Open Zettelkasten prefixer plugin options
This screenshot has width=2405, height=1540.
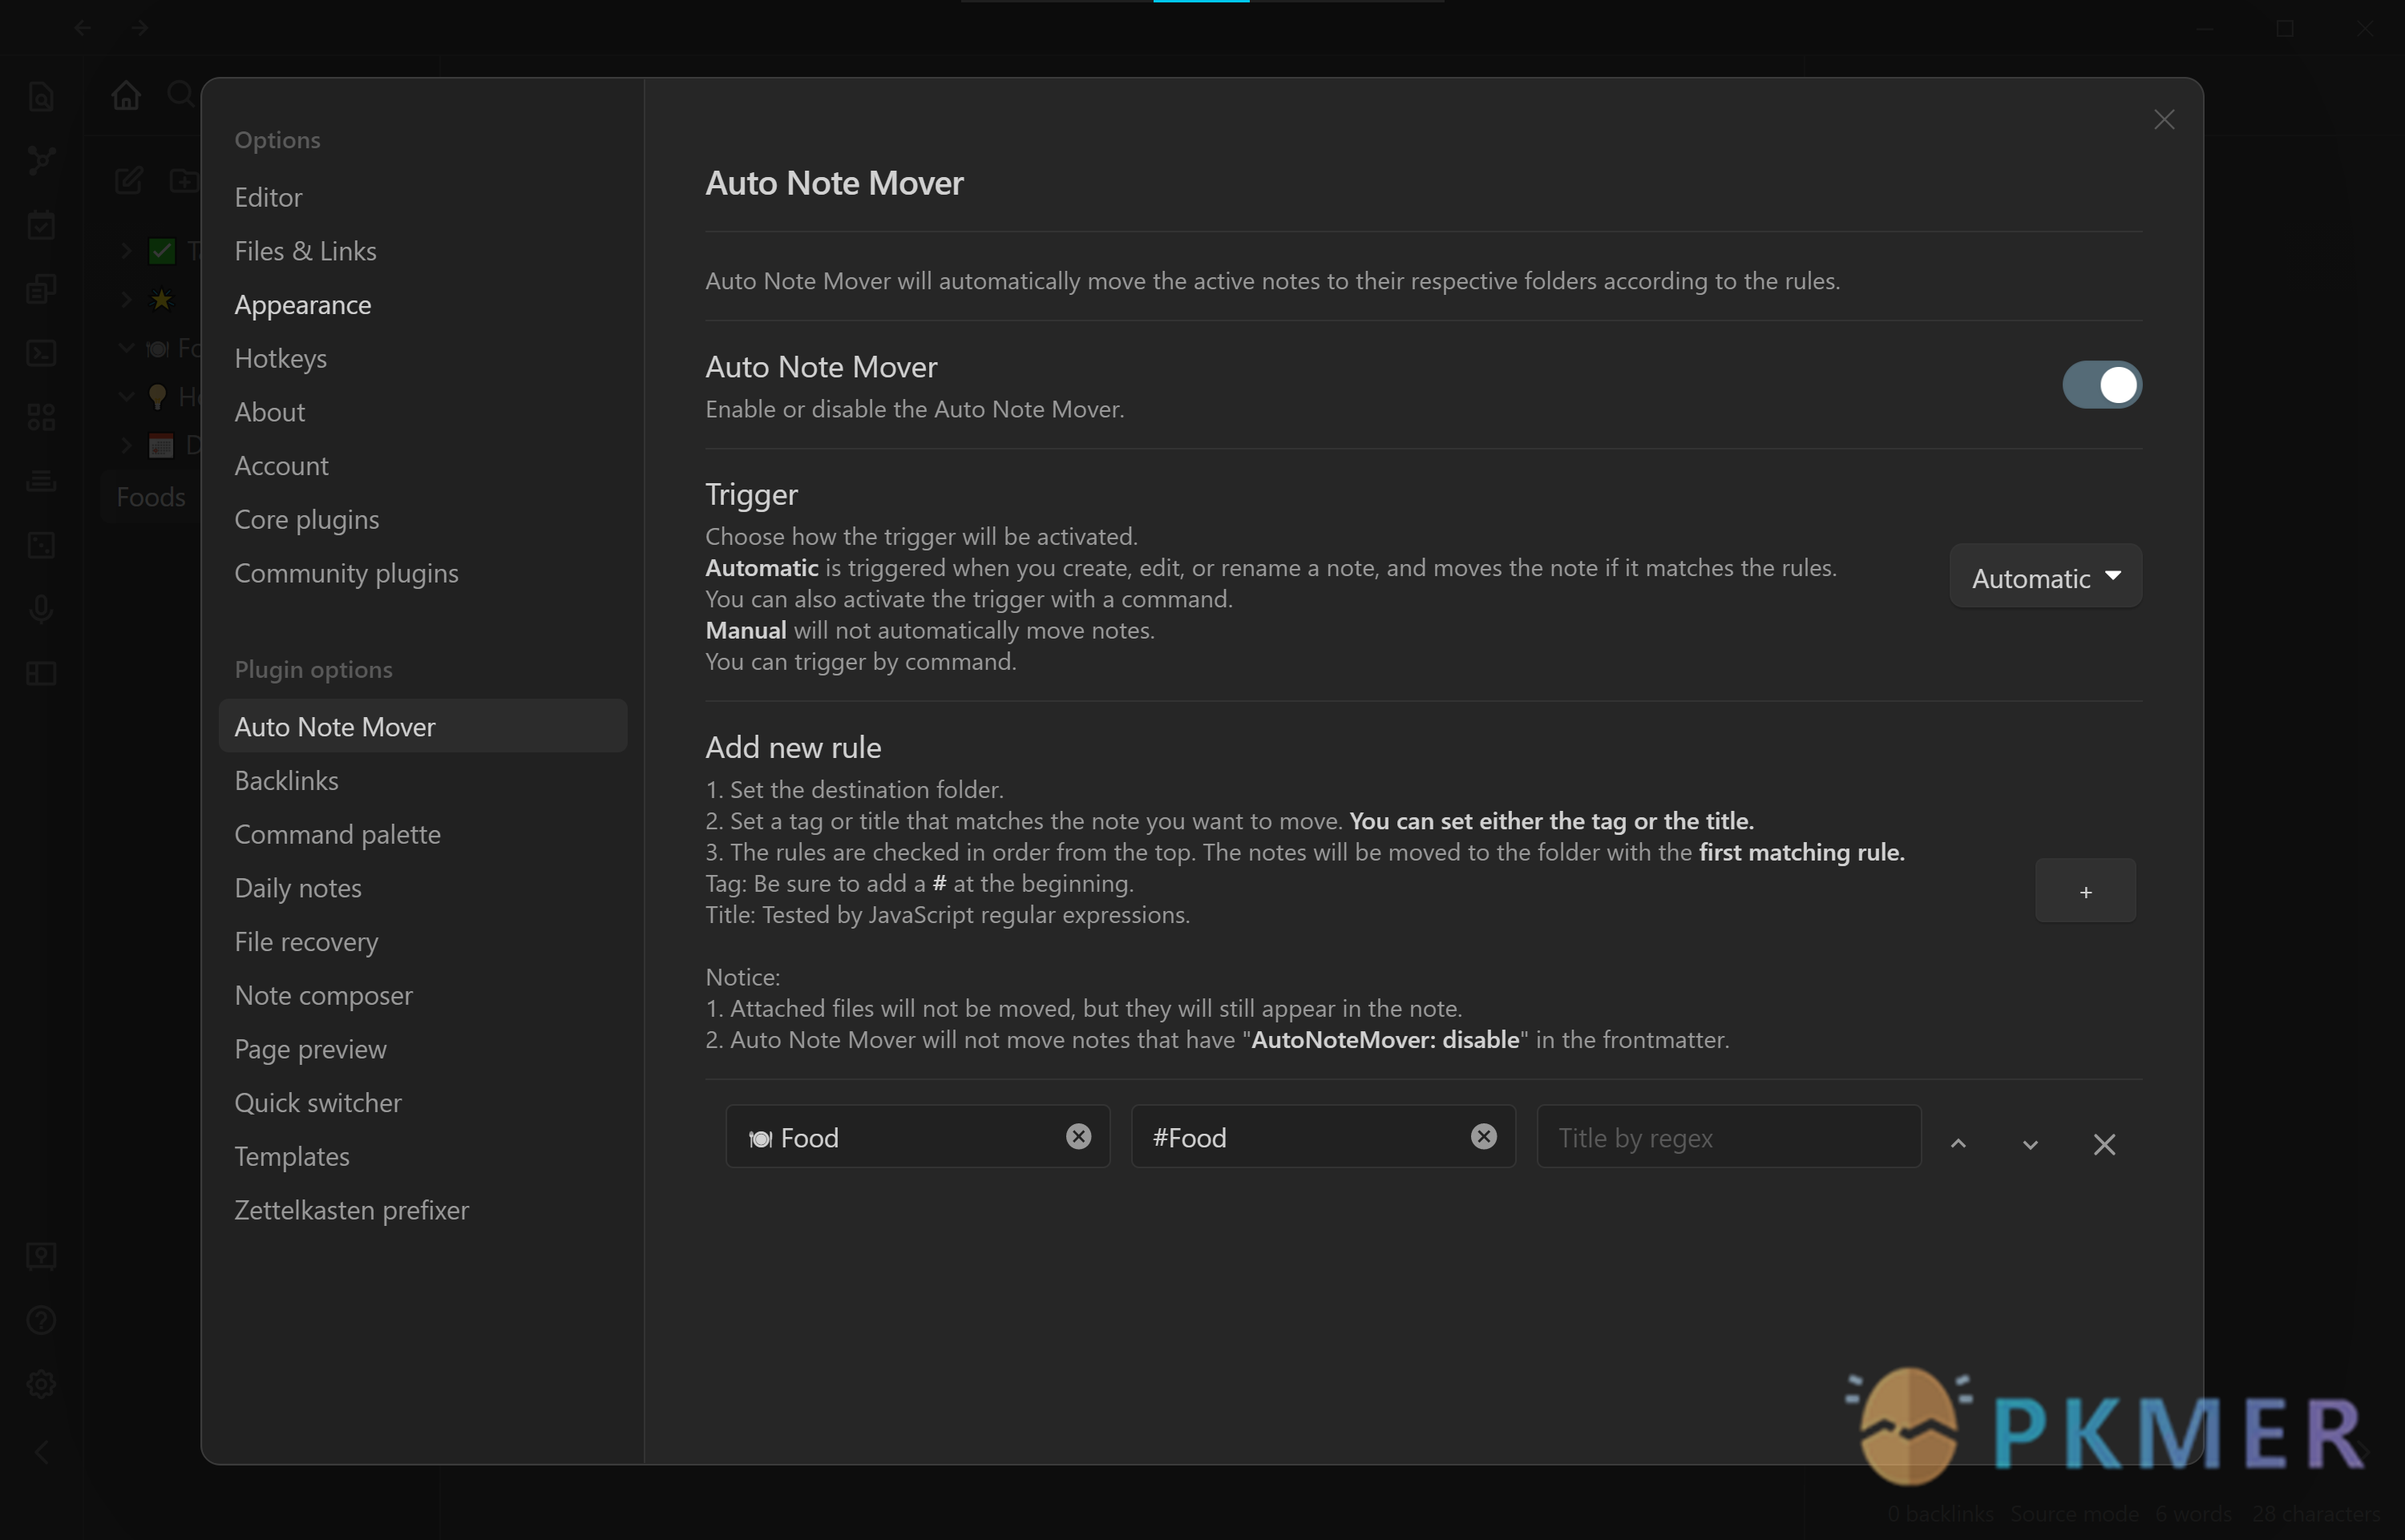[x=351, y=1210]
